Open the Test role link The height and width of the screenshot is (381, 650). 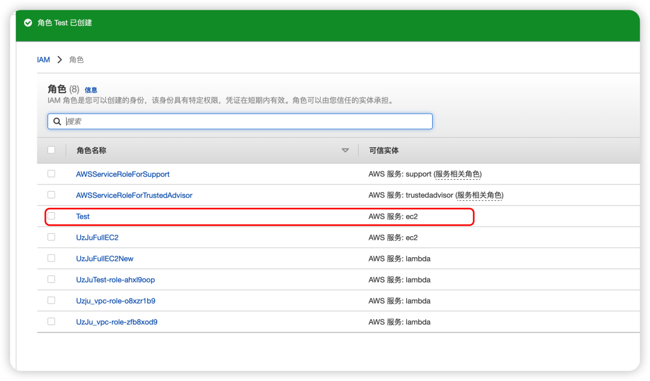coord(82,216)
